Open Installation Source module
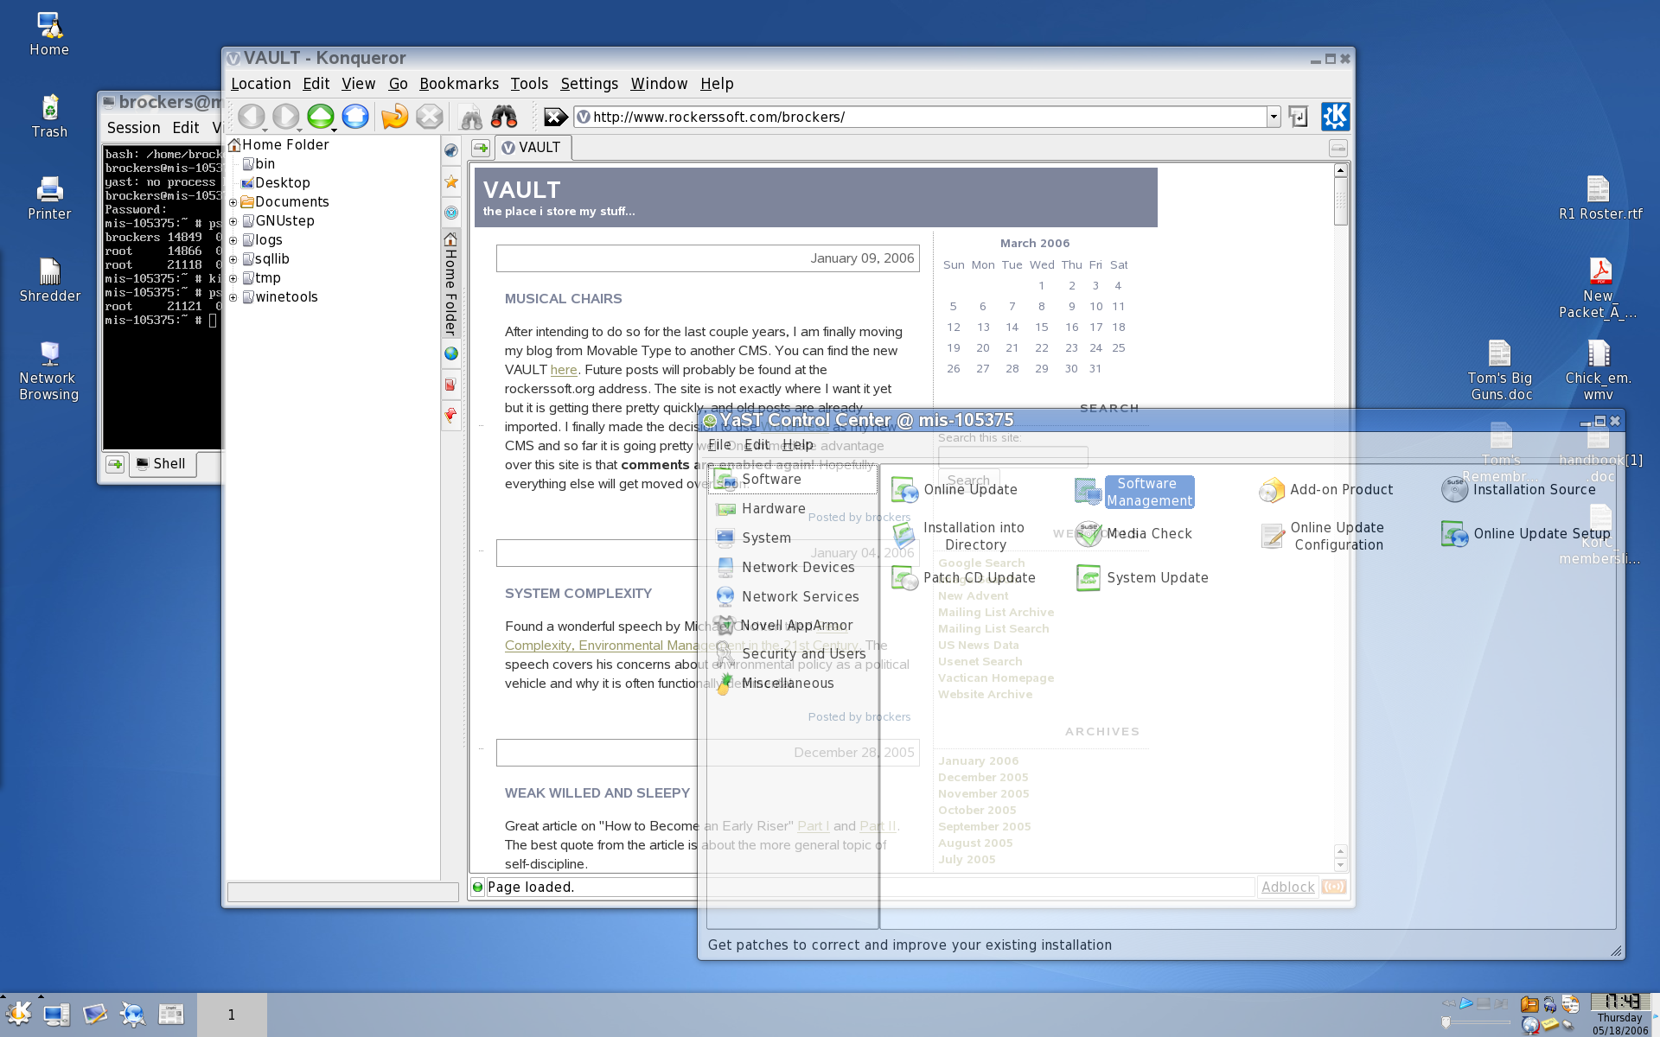1660x1037 pixels. click(1518, 489)
